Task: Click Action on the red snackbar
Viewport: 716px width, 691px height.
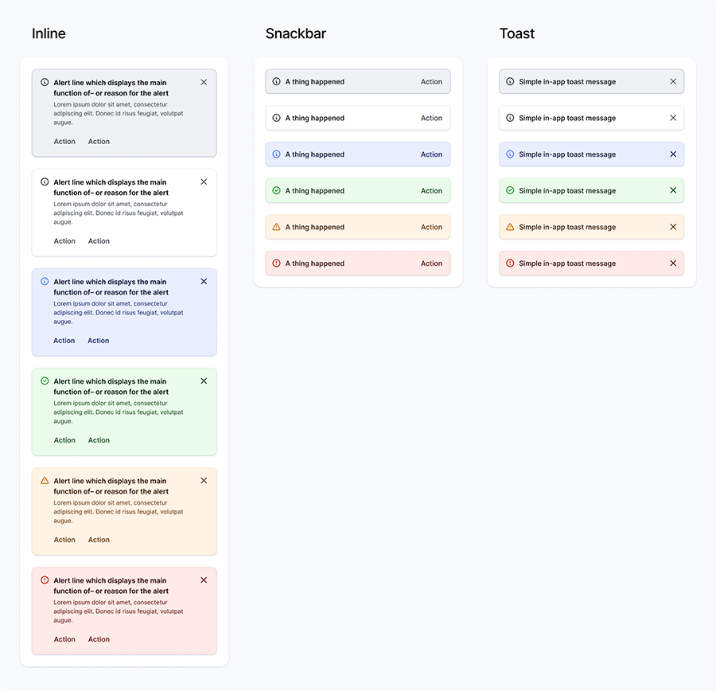Action: [431, 264]
